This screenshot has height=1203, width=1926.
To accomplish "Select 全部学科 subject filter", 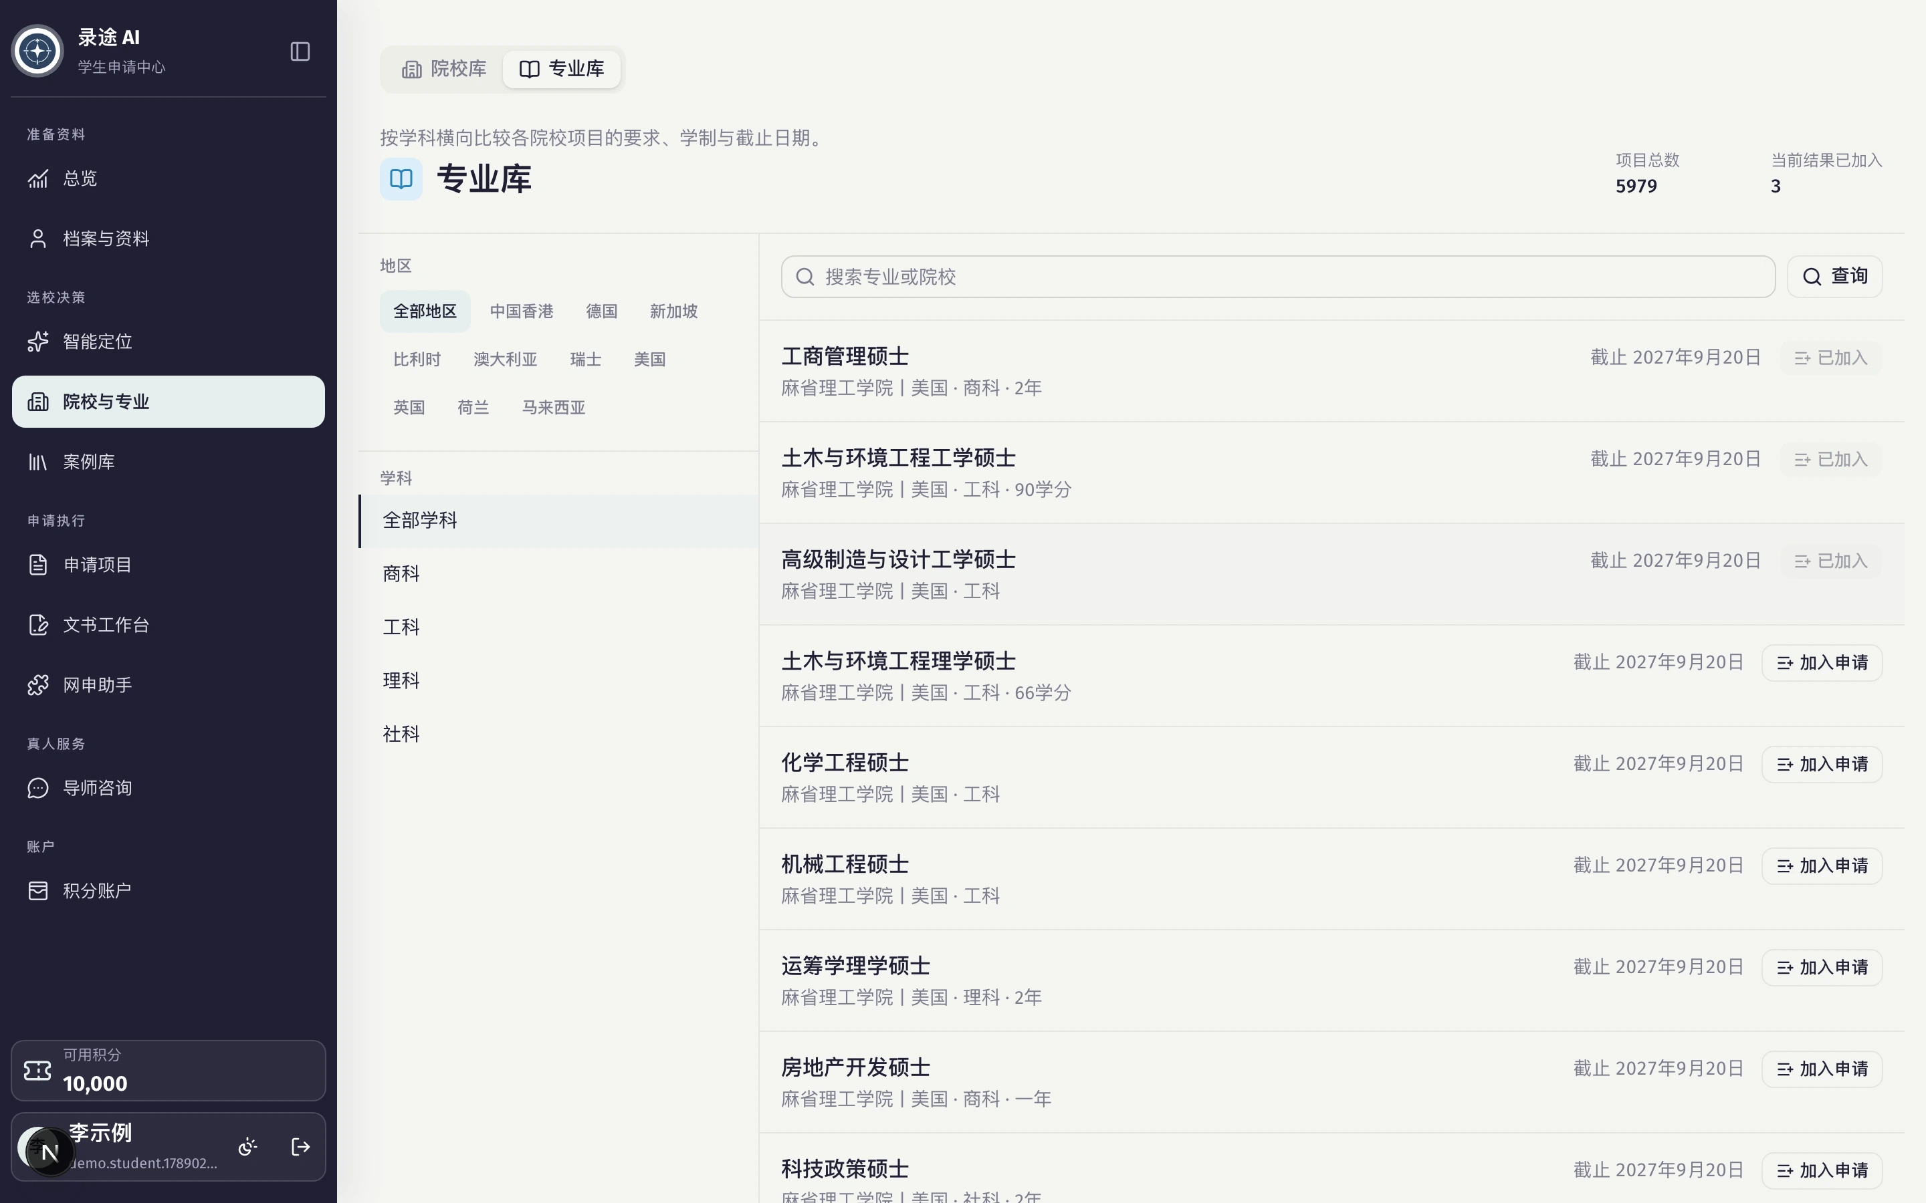I will (558, 521).
